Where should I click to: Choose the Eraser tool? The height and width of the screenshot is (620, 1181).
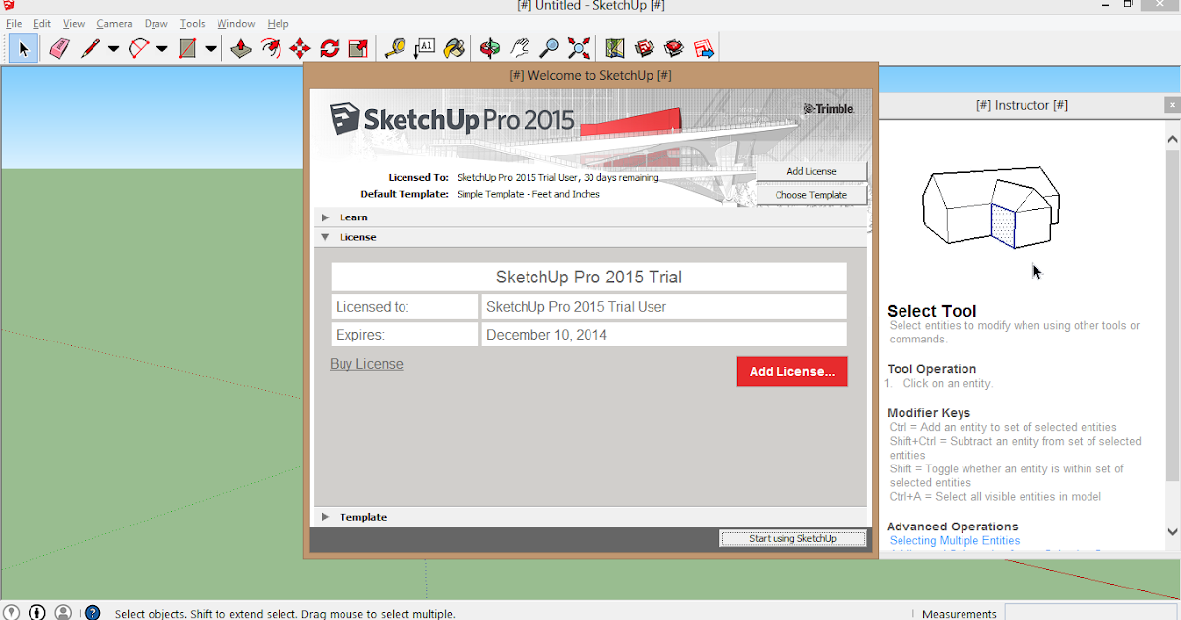click(x=60, y=47)
